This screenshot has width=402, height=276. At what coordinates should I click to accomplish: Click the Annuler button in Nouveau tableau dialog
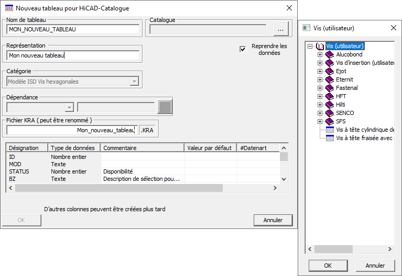[x=273, y=220]
